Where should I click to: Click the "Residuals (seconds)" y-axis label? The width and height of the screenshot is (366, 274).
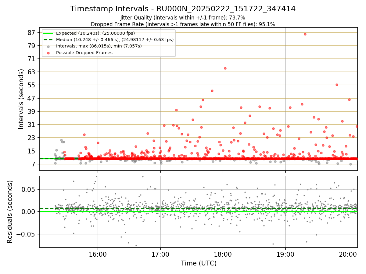10,212
